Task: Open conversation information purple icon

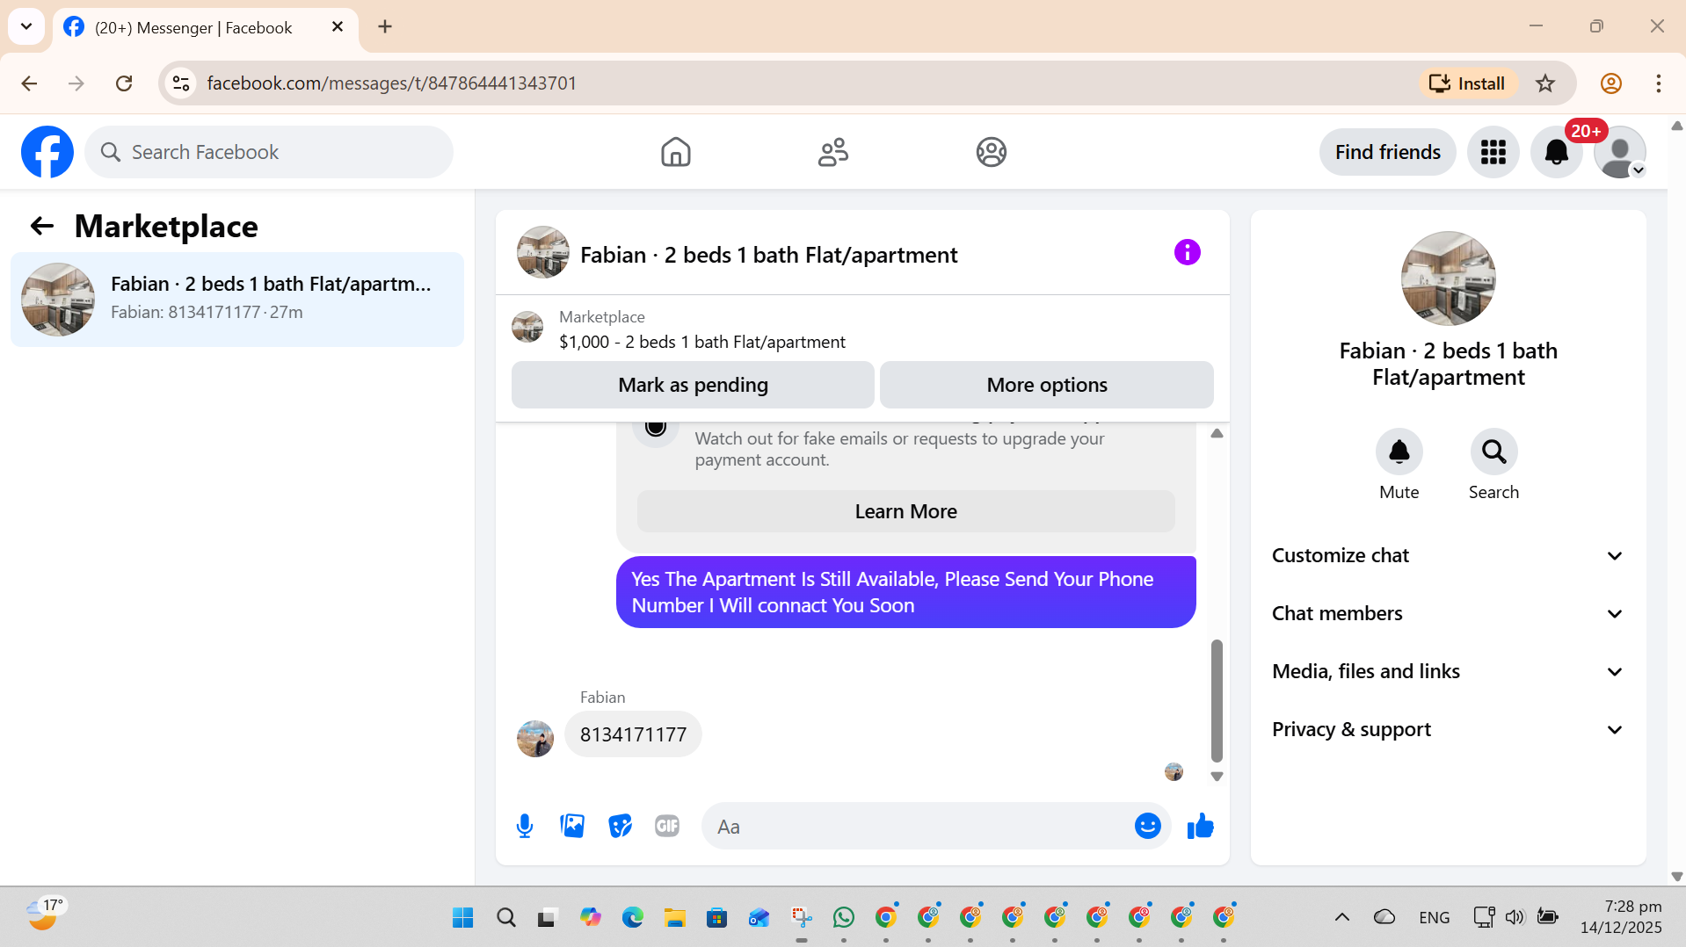Action: tap(1187, 252)
